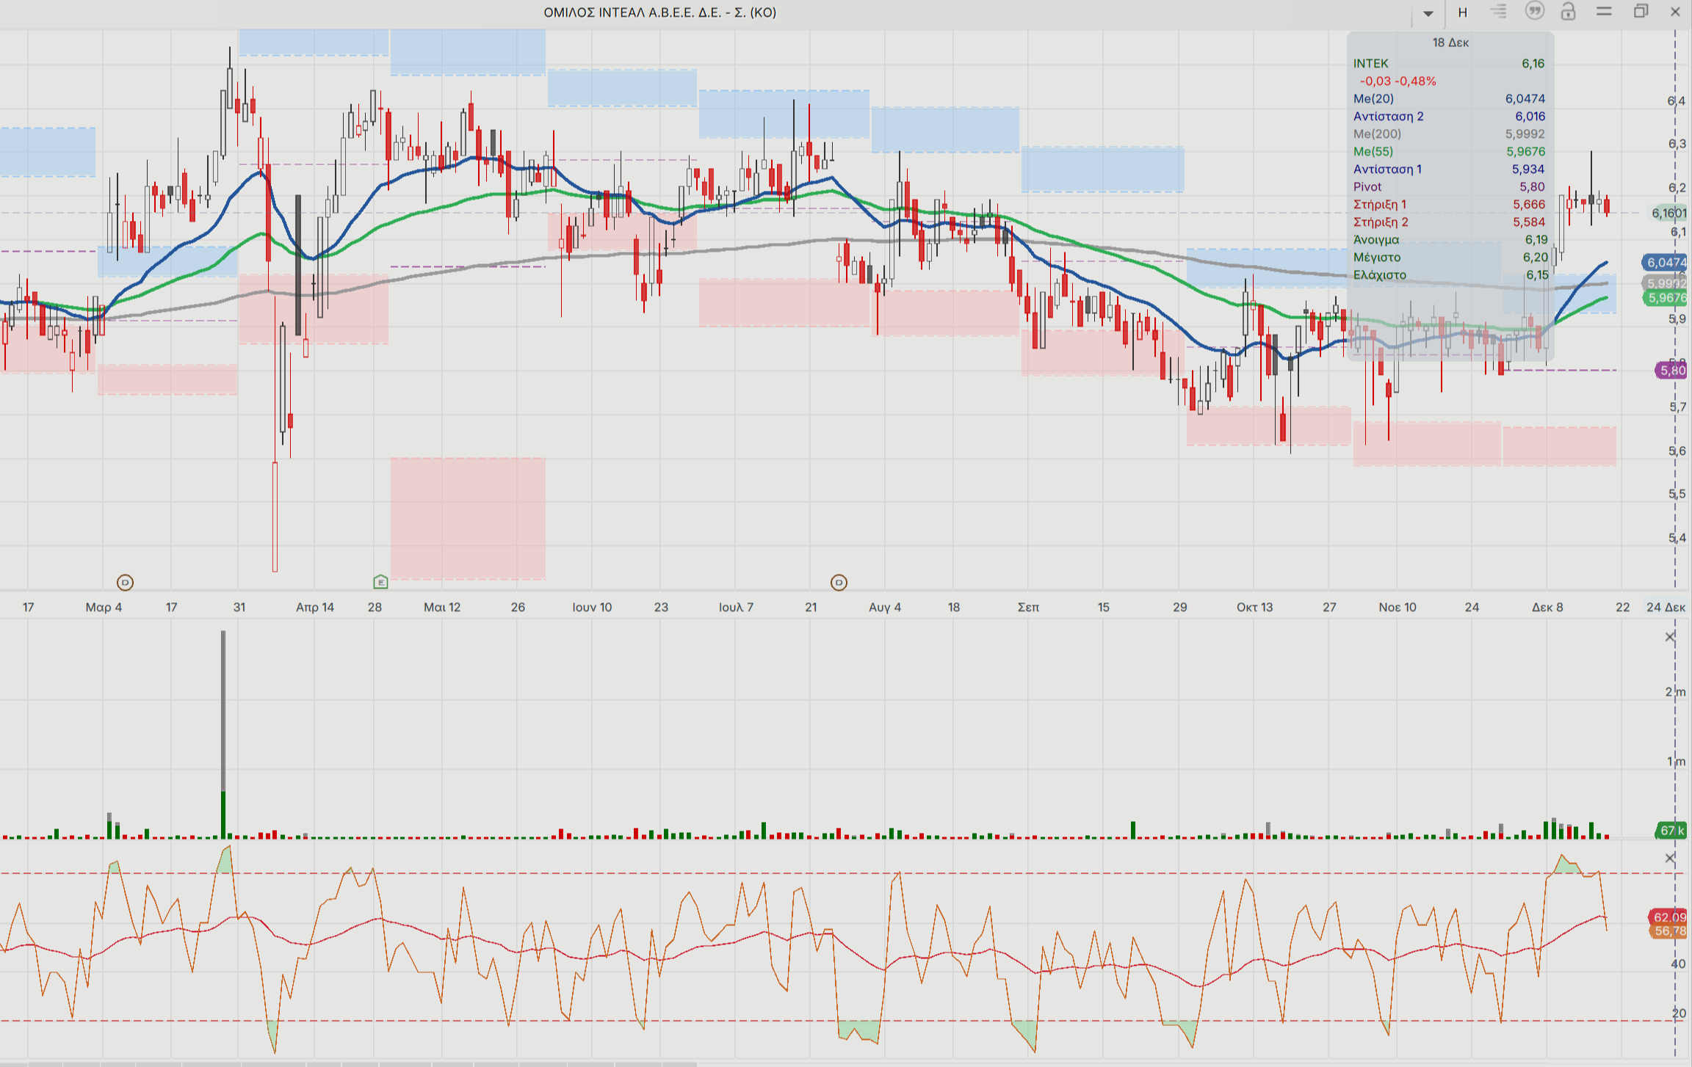This screenshot has width=1692, height=1067.
Task: Close the oscillator indicator panel
Action: pyautogui.click(x=1670, y=858)
